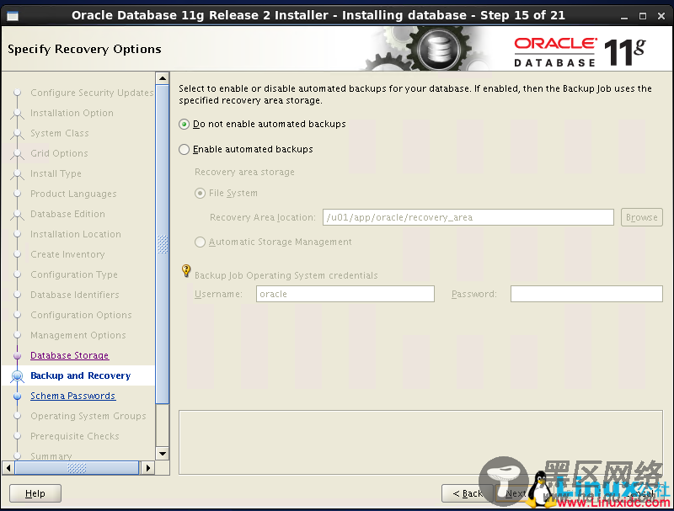Click the steps list vertical scrollbar thumb

[163, 244]
